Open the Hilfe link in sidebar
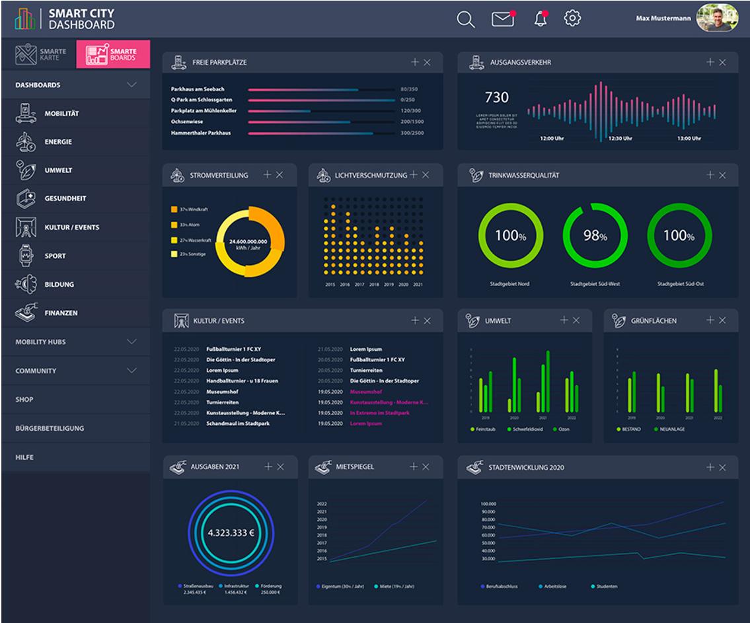This screenshot has height=623, width=750. coord(24,457)
